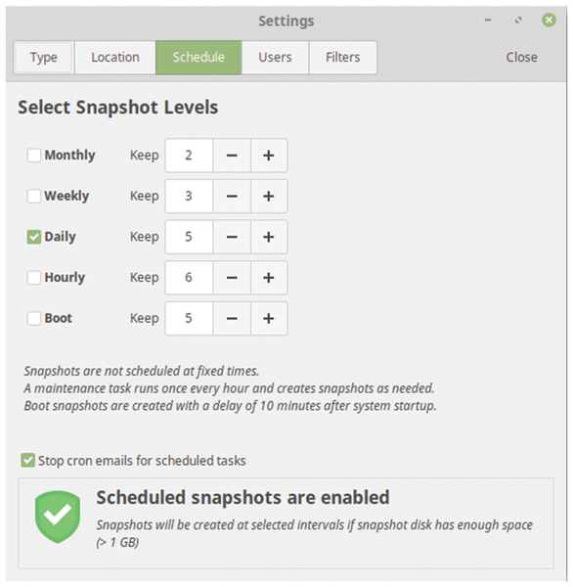Increase Monthly keep count with plus

(x=269, y=156)
